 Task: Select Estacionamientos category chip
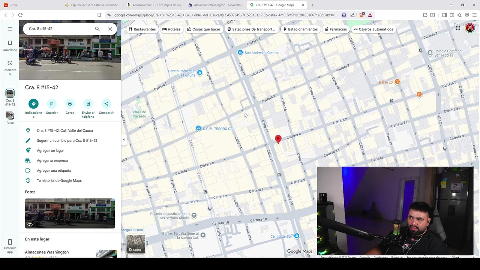(x=300, y=29)
